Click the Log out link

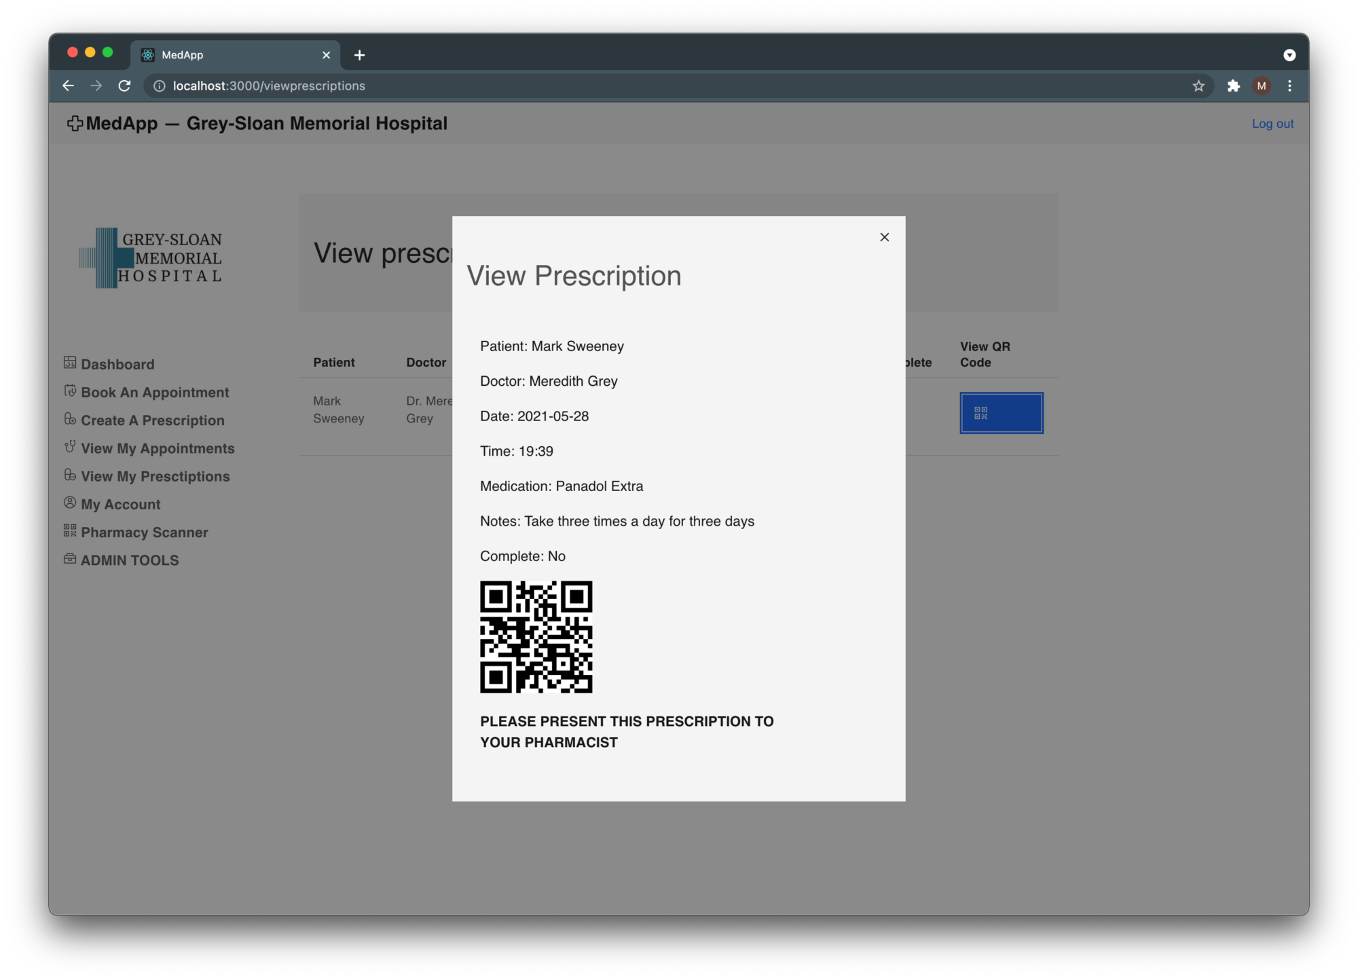click(1272, 124)
